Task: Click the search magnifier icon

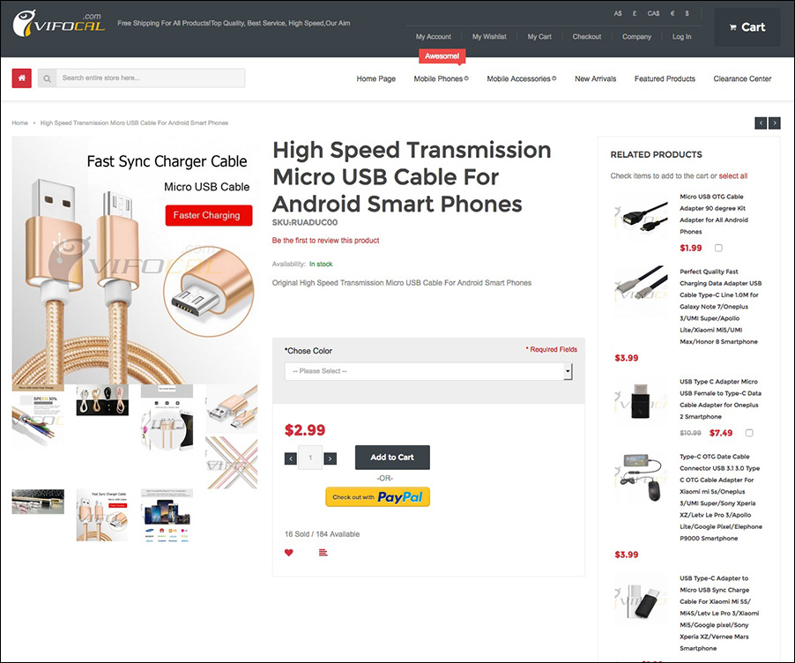Action: [x=47, y=78]
